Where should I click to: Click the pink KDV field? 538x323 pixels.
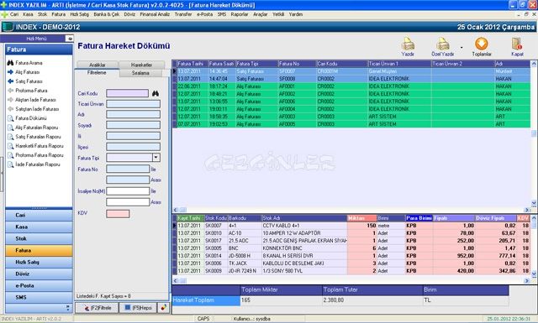[x=118, y=214]
